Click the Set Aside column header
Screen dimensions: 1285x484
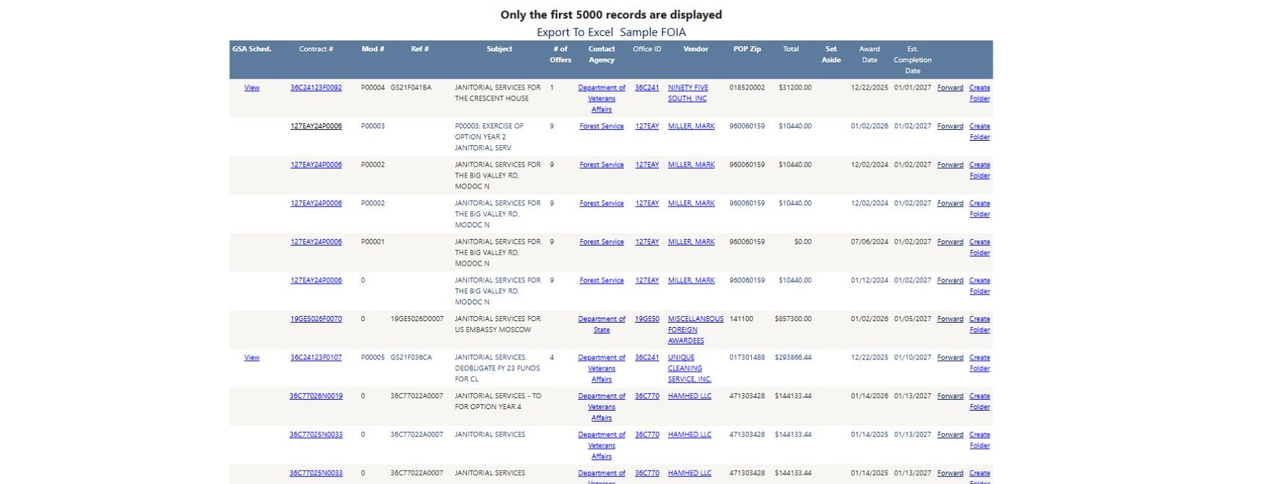tap(831, 54)
